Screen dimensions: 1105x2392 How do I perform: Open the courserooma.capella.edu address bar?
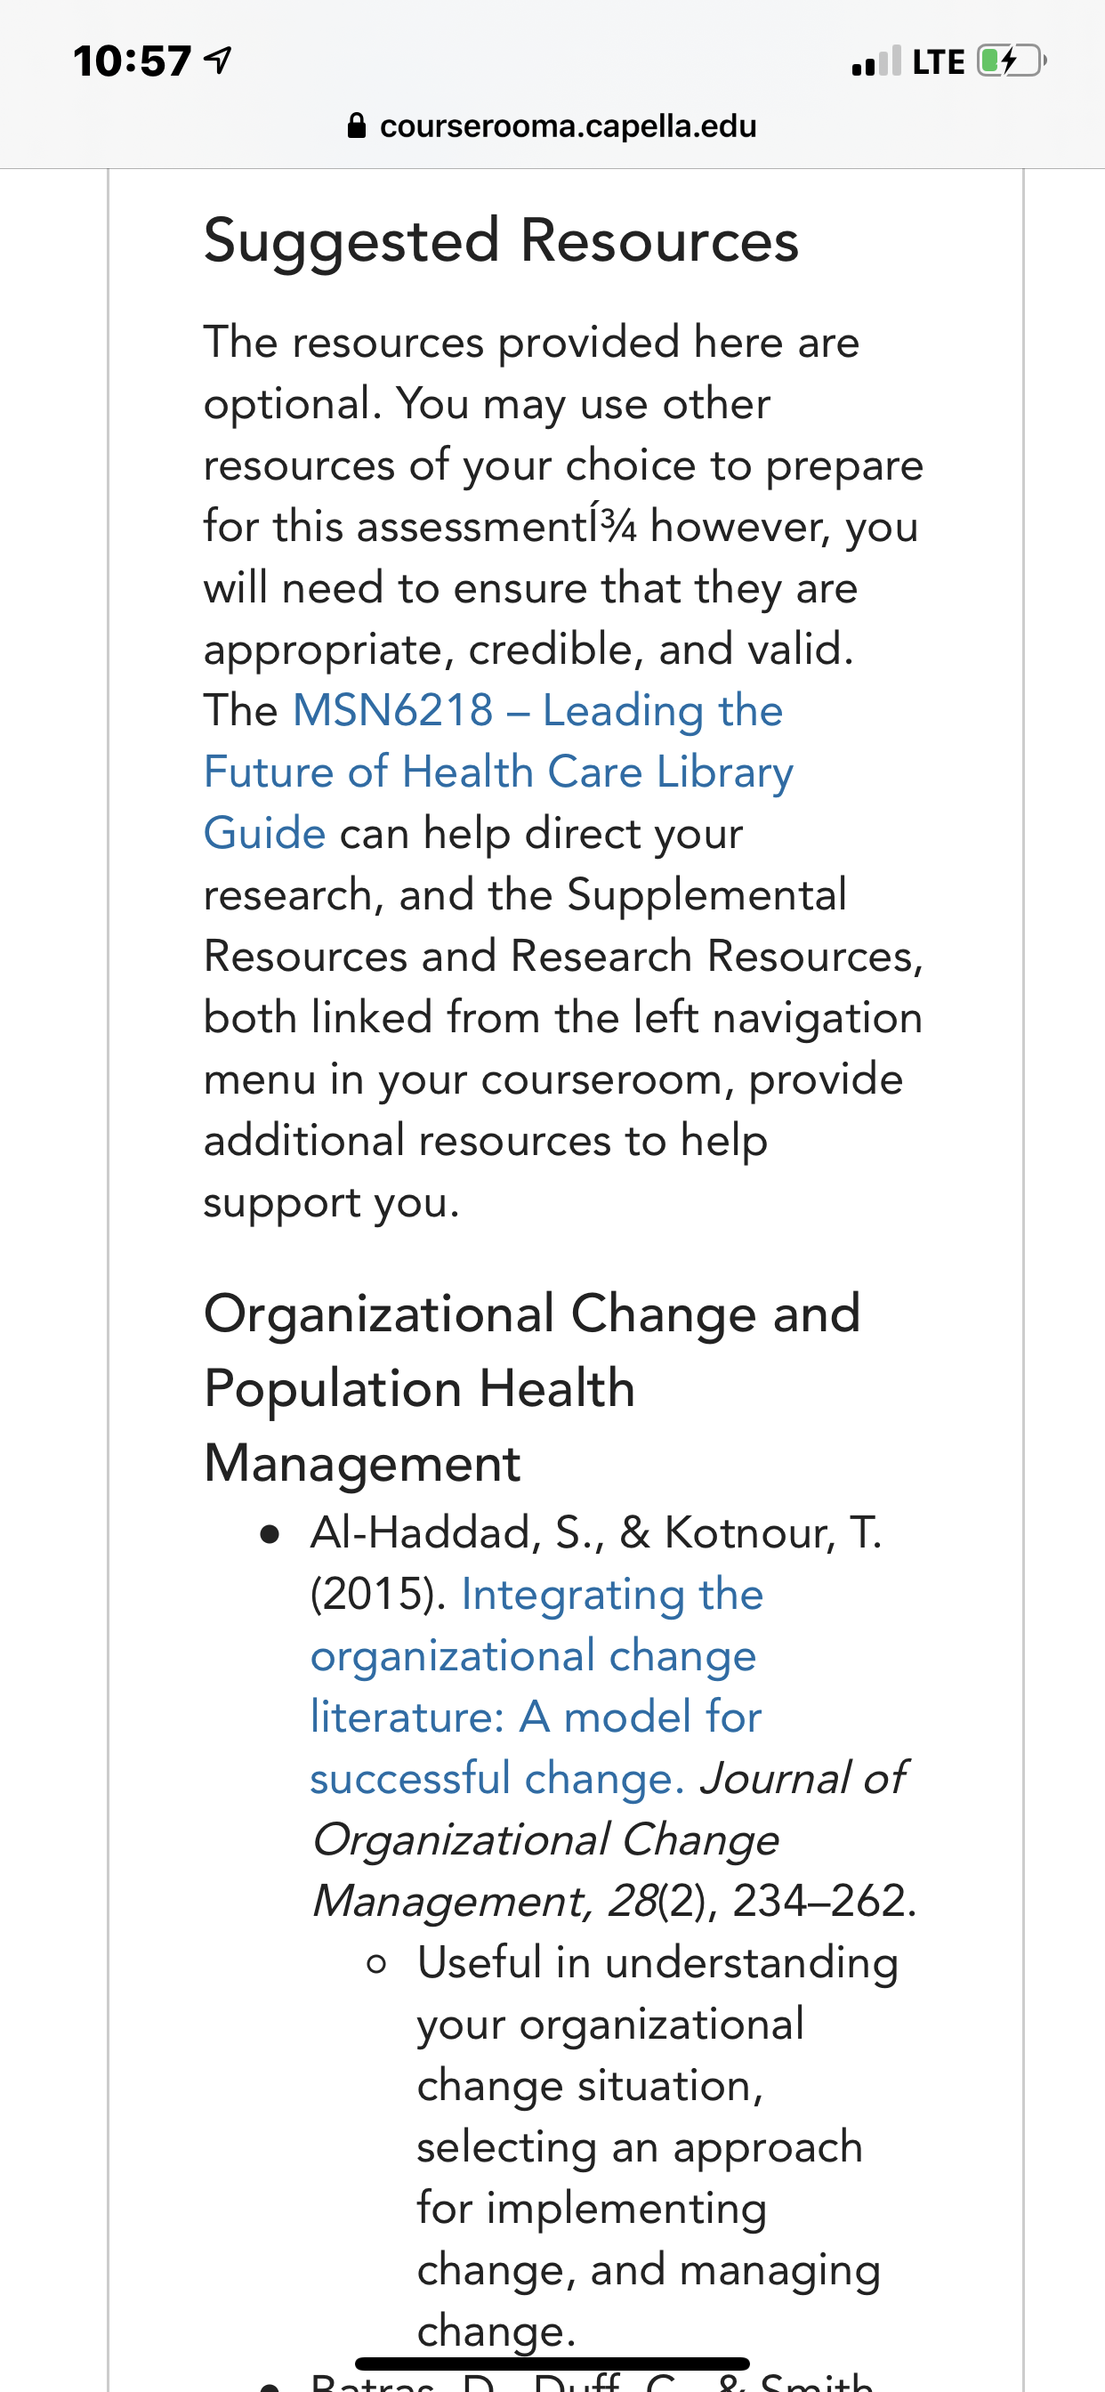pyautogui.click(x=552, y=125)
